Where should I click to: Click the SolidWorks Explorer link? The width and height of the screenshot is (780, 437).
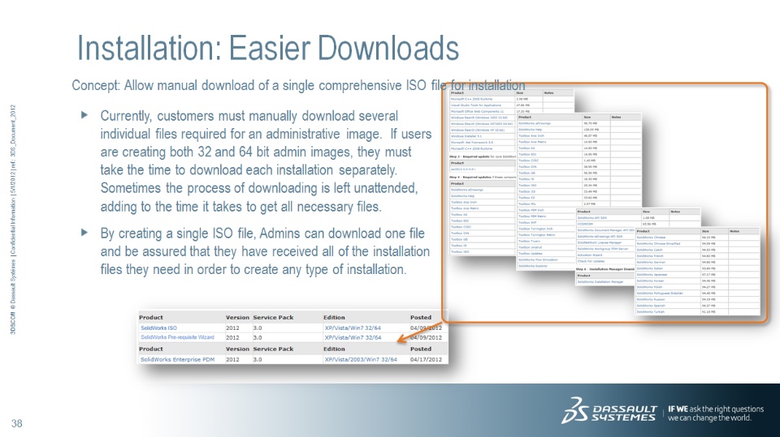533,266
